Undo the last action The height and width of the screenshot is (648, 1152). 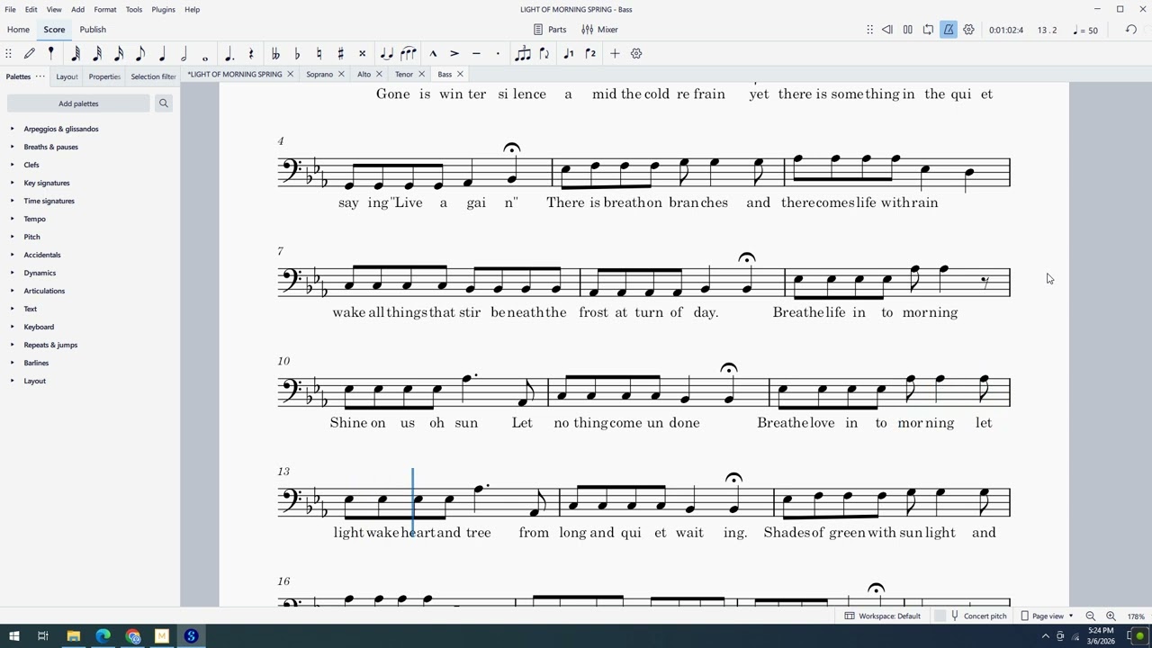[x=1130, y=30]
